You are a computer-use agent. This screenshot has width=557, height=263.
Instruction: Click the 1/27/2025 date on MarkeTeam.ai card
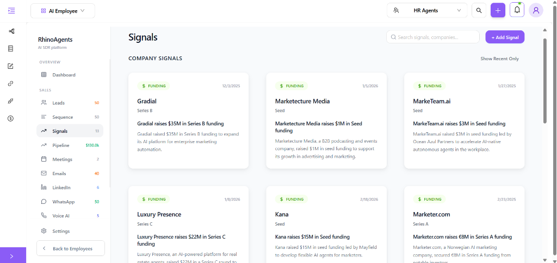[x=507, y=86]
